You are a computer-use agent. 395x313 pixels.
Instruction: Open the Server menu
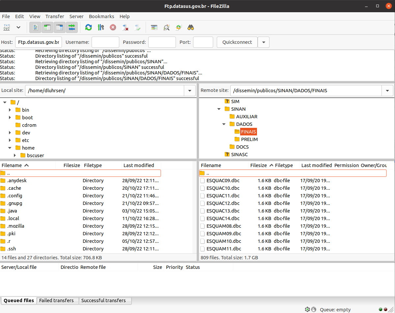click(x=76, y=16)
